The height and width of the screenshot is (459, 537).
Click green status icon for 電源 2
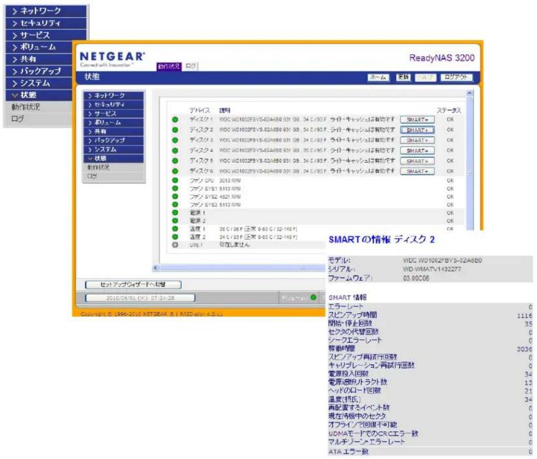pyautogui.click(x=175, y=221)
